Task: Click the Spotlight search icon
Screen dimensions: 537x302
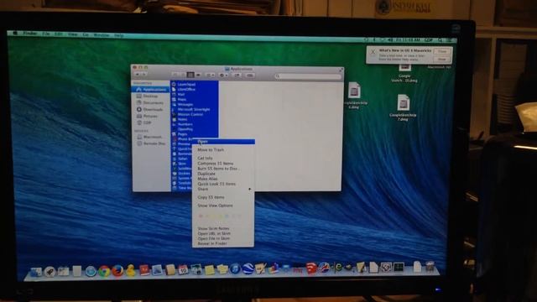Action: point(440,40)
